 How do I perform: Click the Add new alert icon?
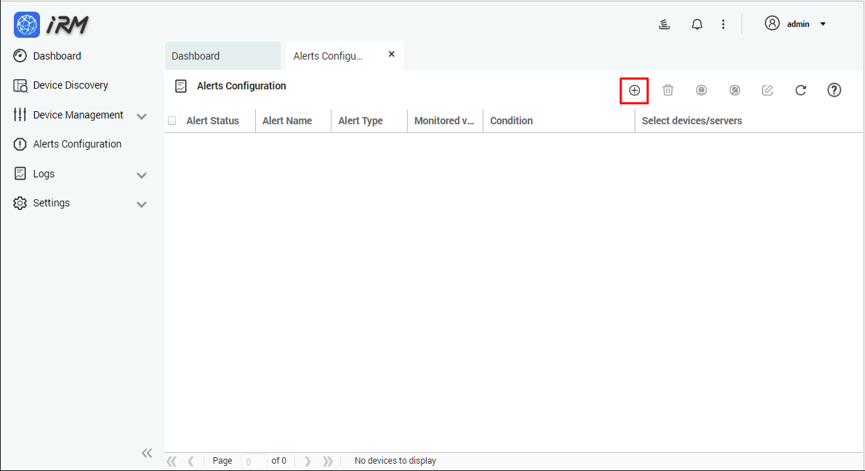tap(634, 90)
